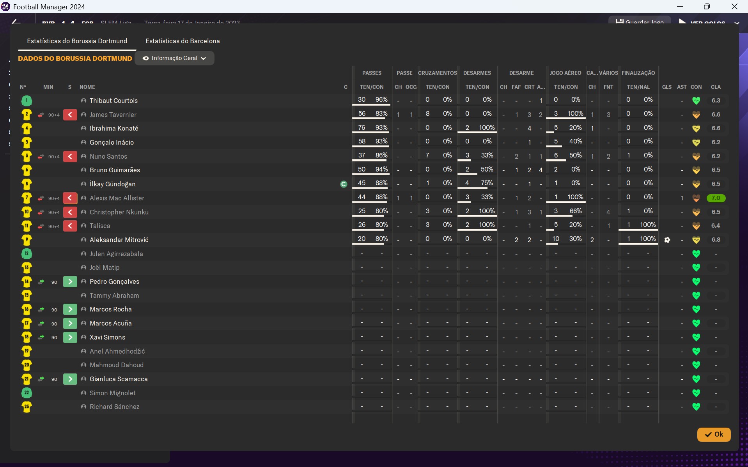Image resolution: width=748 pixels, height=467 pixels.
Task: Switch to Estatísticas do Borussia Dortmund tab
Action: tap(77, 41)
